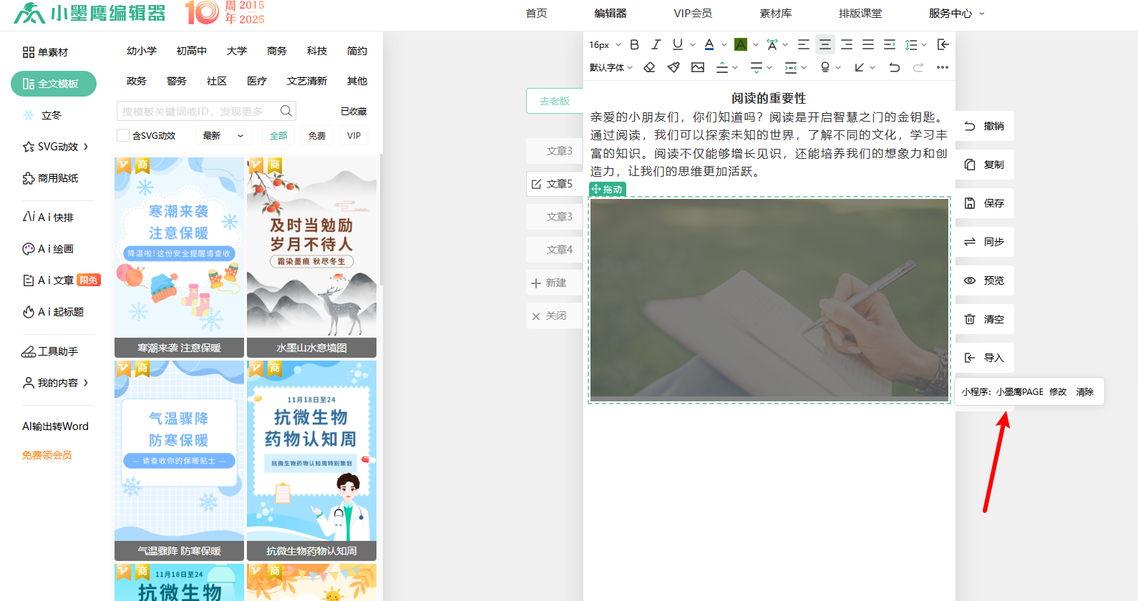
Task: Open the 排版课堂 nav item
Action: 860,13
